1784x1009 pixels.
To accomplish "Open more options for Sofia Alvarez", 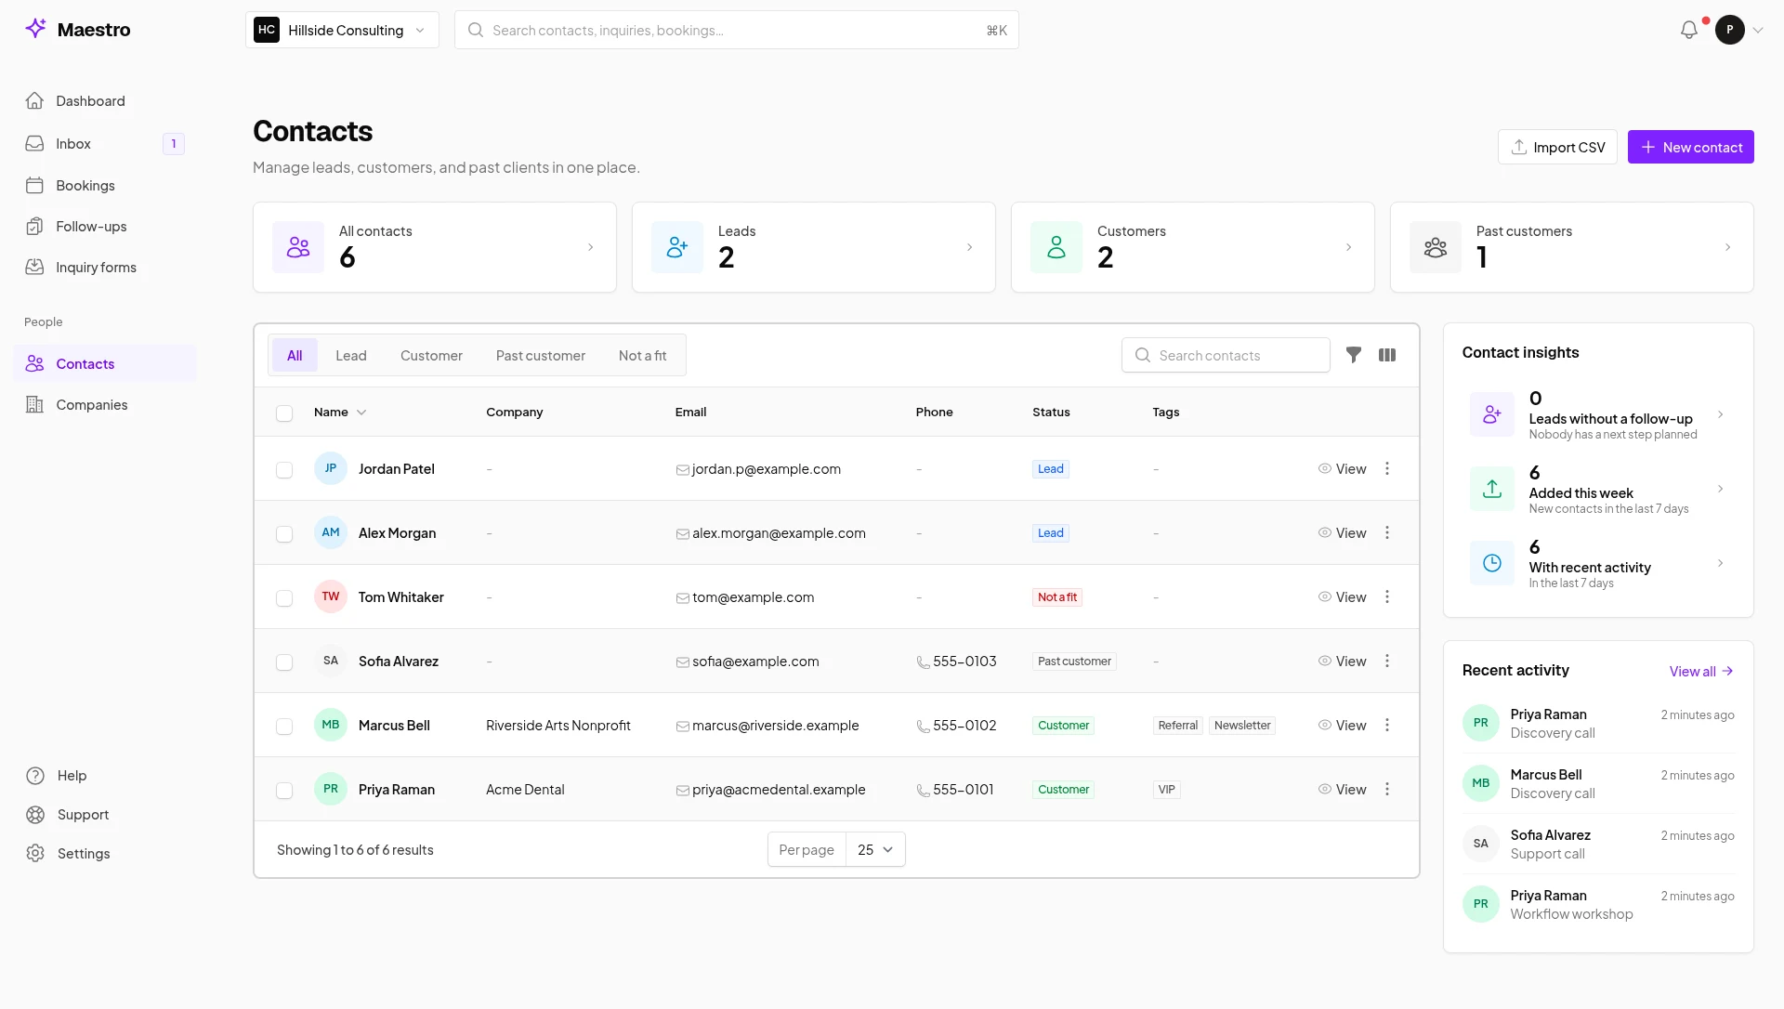I will 1387,661.
